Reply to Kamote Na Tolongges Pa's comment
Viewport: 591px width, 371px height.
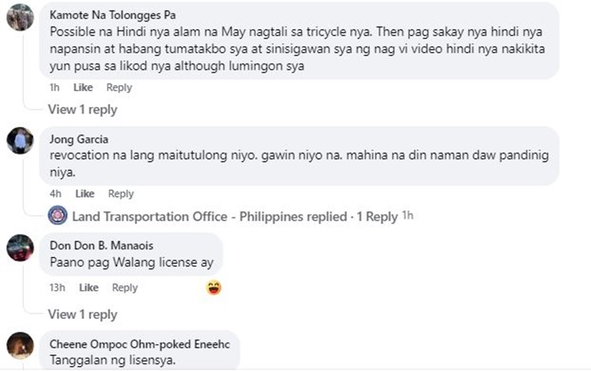[x=119, y=87]
